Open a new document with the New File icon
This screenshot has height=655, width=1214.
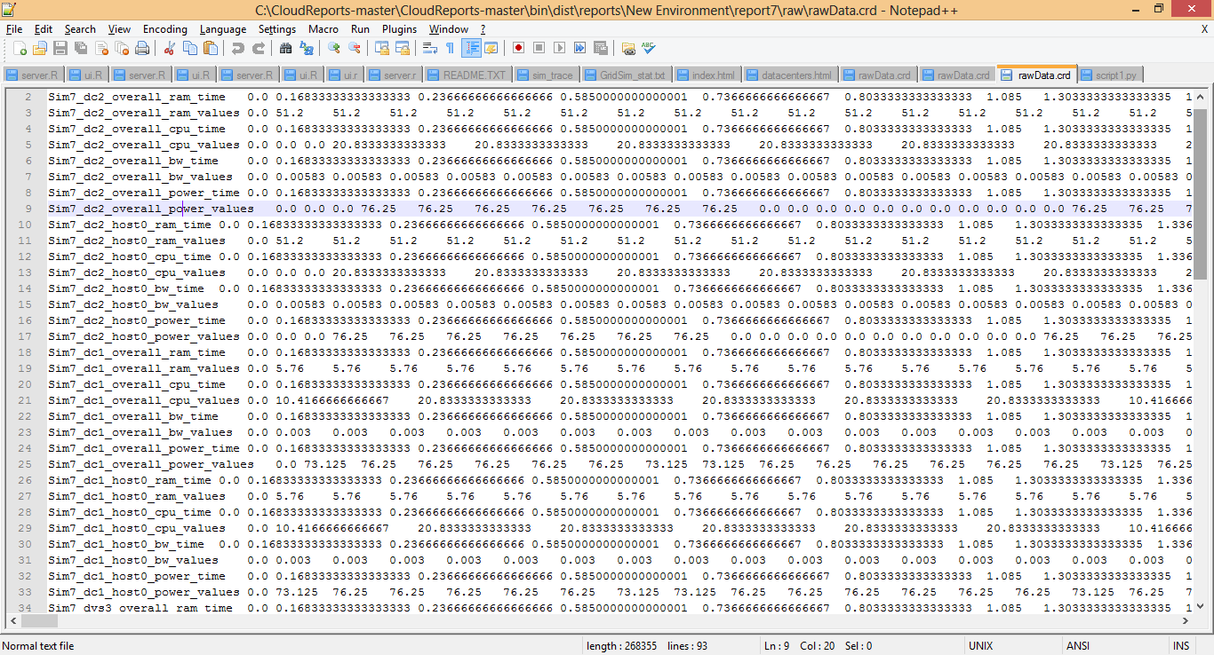coord(21,47)
